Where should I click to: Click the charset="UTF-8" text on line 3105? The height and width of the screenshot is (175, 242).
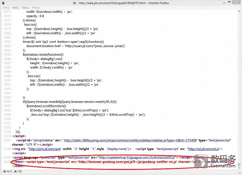[x=25, y=145]
